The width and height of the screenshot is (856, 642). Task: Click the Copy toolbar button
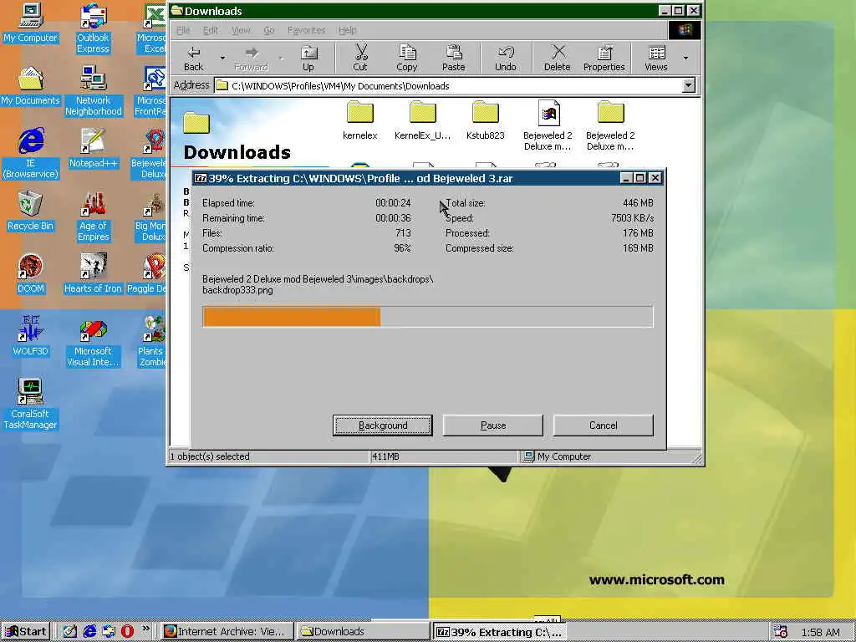(407, 59)
